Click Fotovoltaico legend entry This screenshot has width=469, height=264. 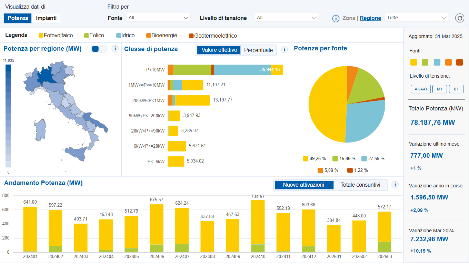coord(56,36)
